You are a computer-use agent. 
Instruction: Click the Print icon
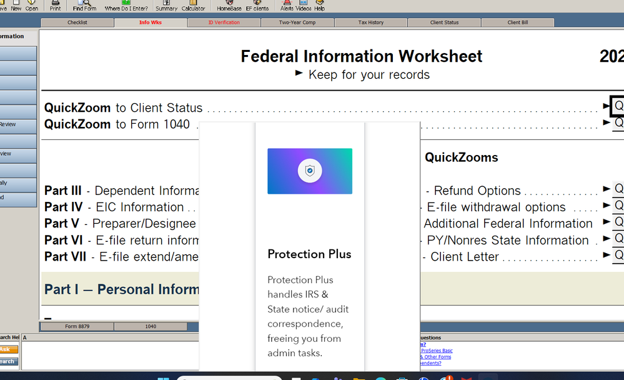coord(55,5)
